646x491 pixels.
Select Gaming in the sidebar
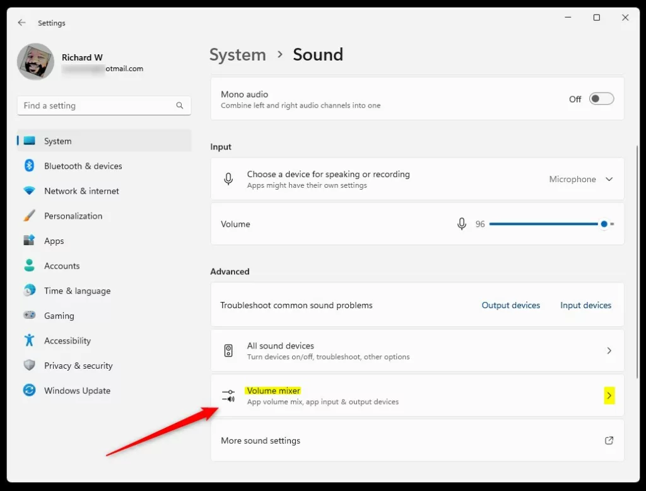coord(59,316)
